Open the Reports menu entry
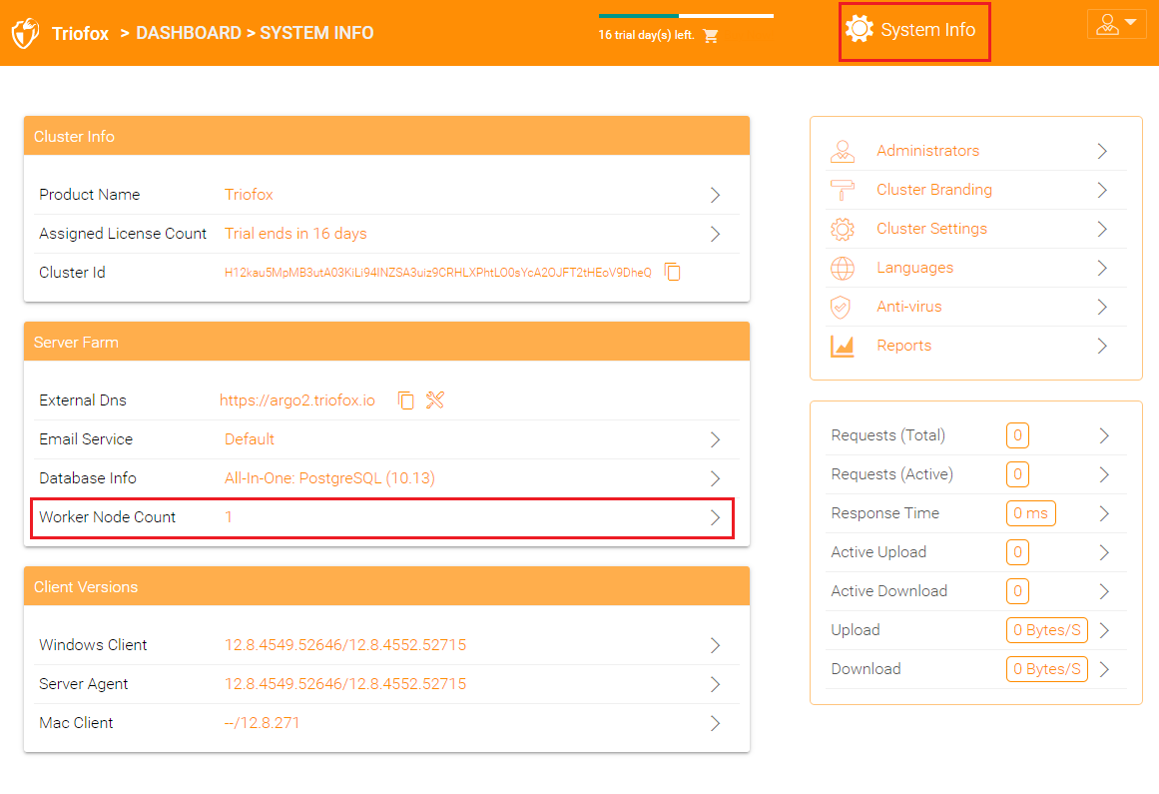The height and width of the screenshot is (794, 1159). click(975, 346)
